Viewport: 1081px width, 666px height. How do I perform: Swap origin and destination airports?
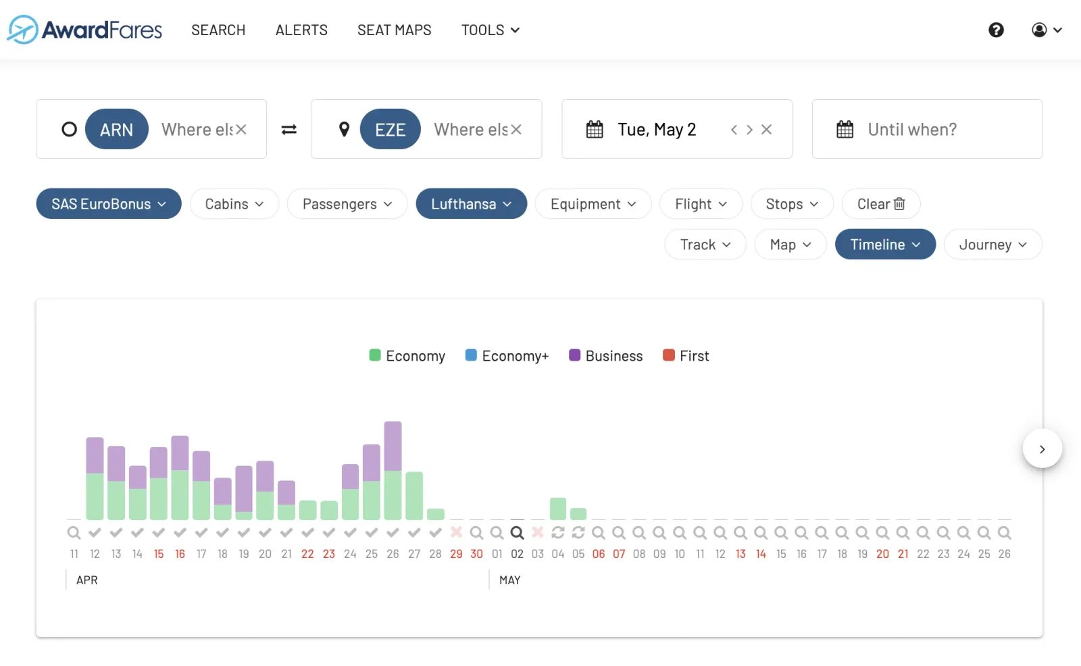tap(289, 129)
